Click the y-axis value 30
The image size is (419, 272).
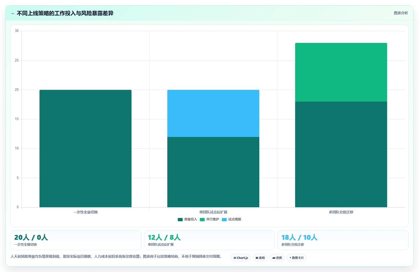[17, 31]
